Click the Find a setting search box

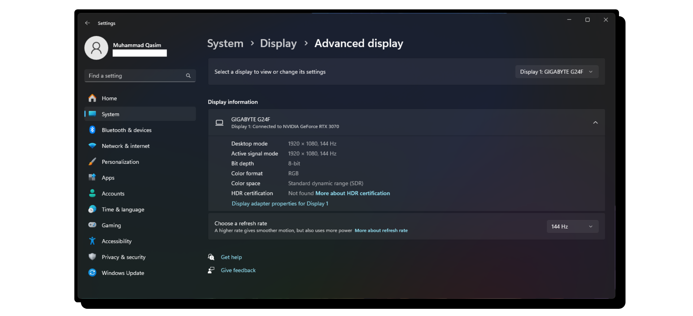(x=140, y=76)
